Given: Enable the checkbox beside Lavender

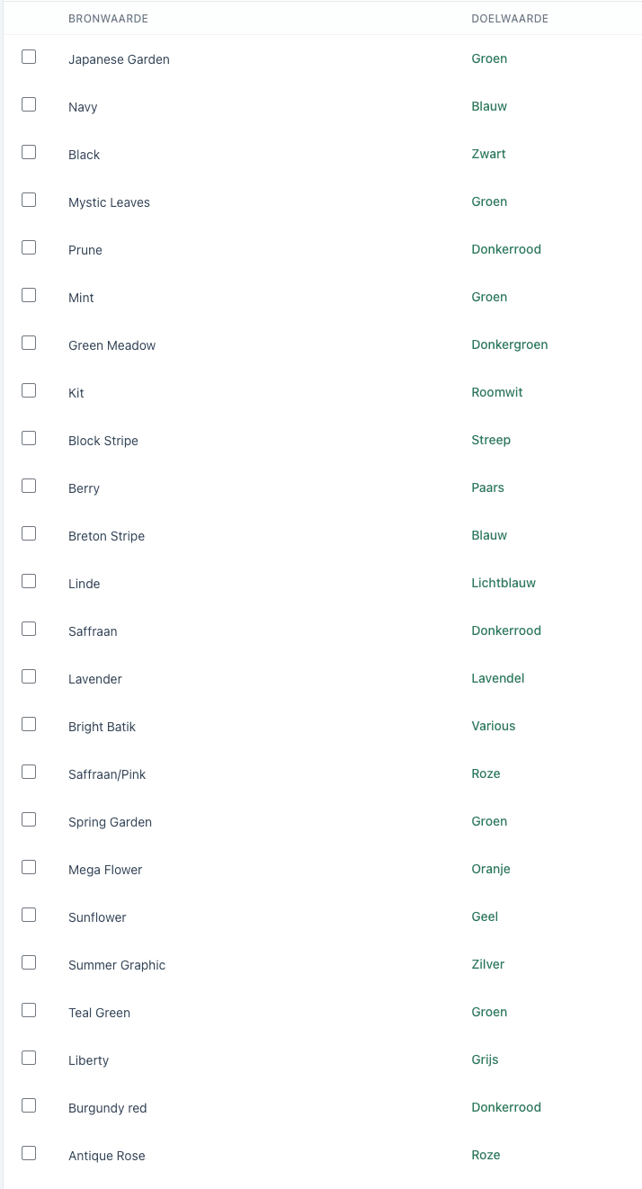Looking at the screenshot, I should pos(29,675).
